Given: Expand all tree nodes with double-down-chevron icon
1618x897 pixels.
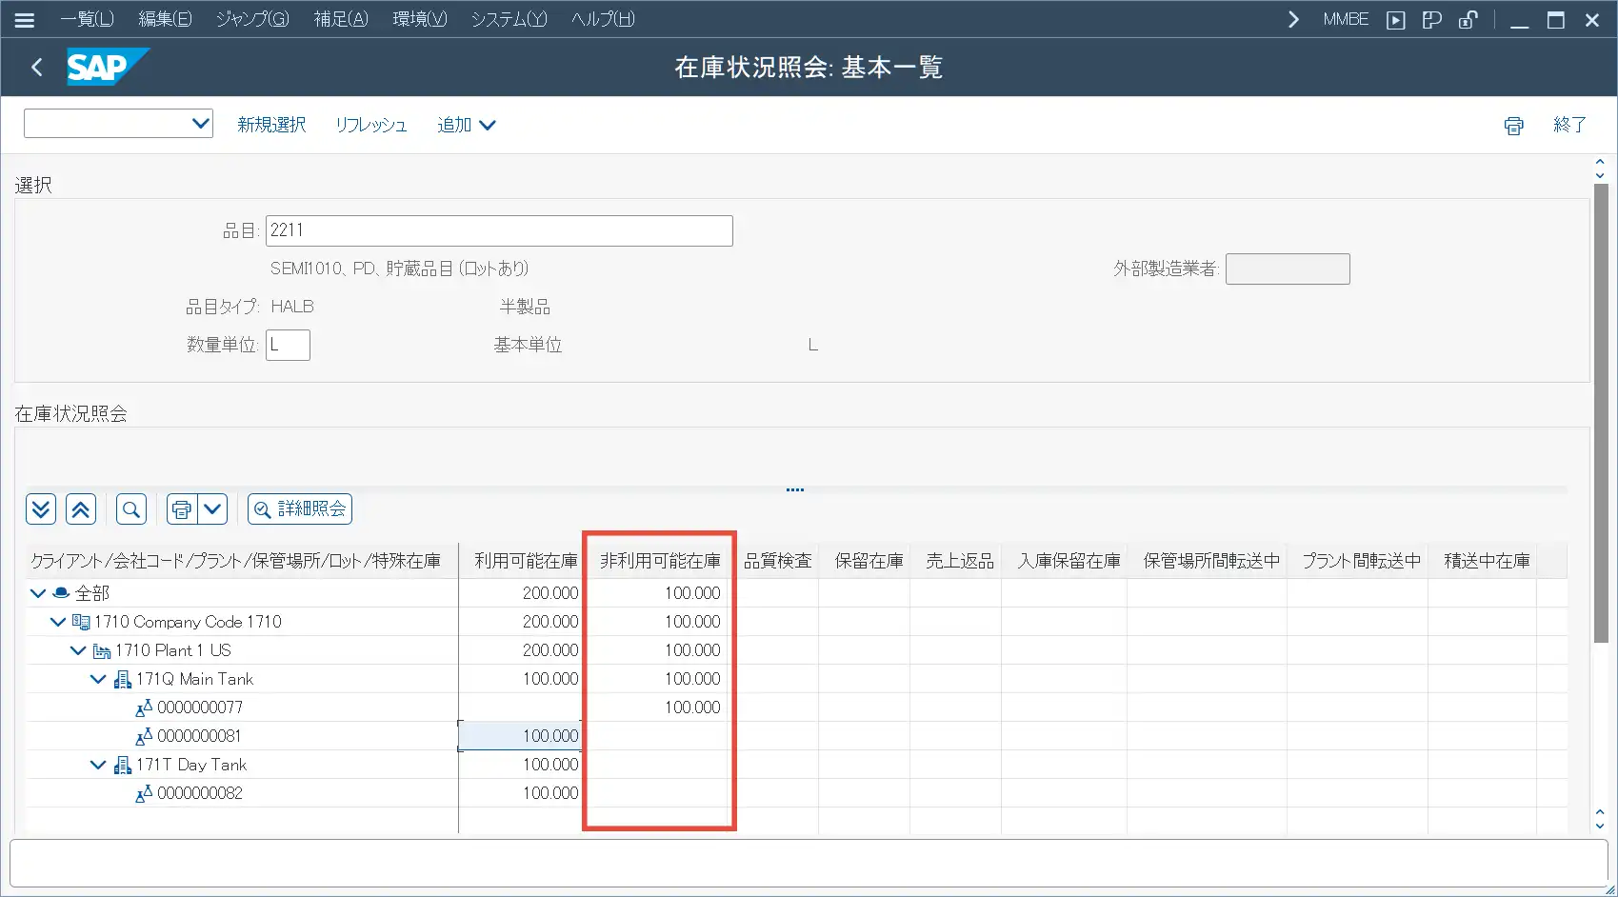Looking at the screenshot, I should tap(40, 508).
